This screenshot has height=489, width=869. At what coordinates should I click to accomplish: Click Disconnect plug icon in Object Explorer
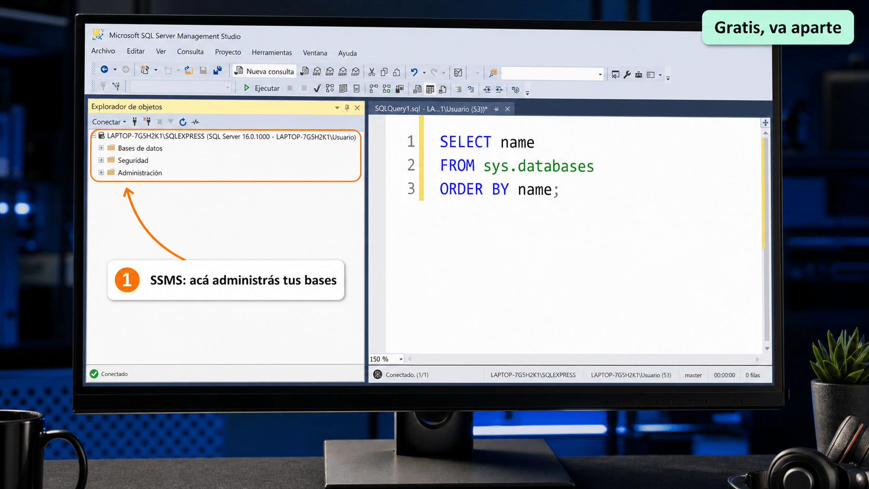(x=147, y=122)
